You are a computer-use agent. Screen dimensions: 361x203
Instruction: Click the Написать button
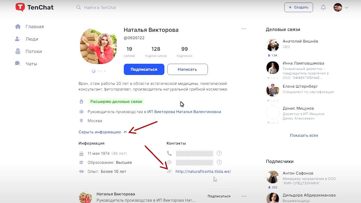187,69
